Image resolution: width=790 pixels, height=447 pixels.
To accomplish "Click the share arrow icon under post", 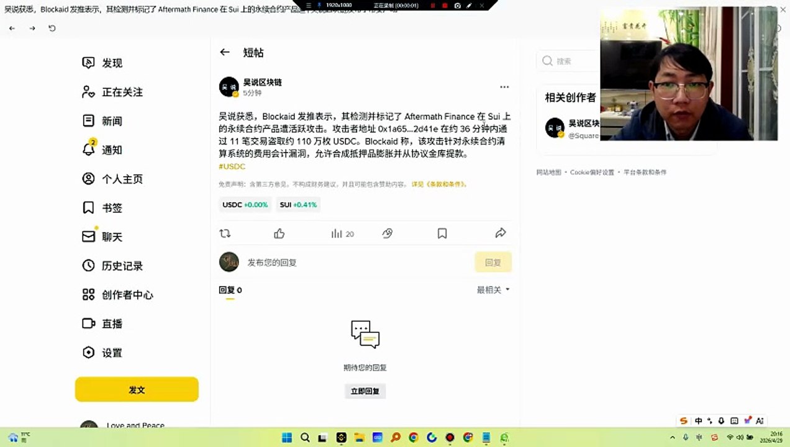I will pyautogui.click(x=501, y=233).
